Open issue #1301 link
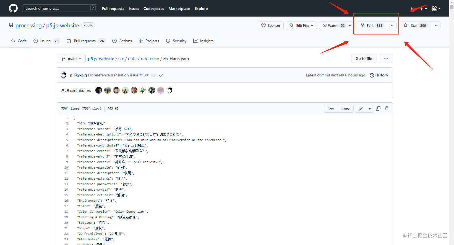This screenshot has height=245, width=454. click(145, 75)
